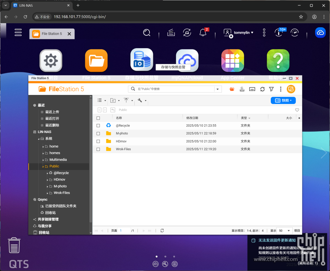The width and height of the screenshot is (330, 271).
Task: Check the Wrok-Files row checkbox
Action: coord(98,149)
